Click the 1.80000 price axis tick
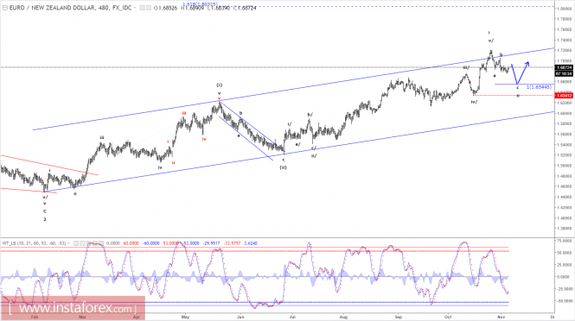The height and width of the screenshot is (321, 575). pos(564,9)
